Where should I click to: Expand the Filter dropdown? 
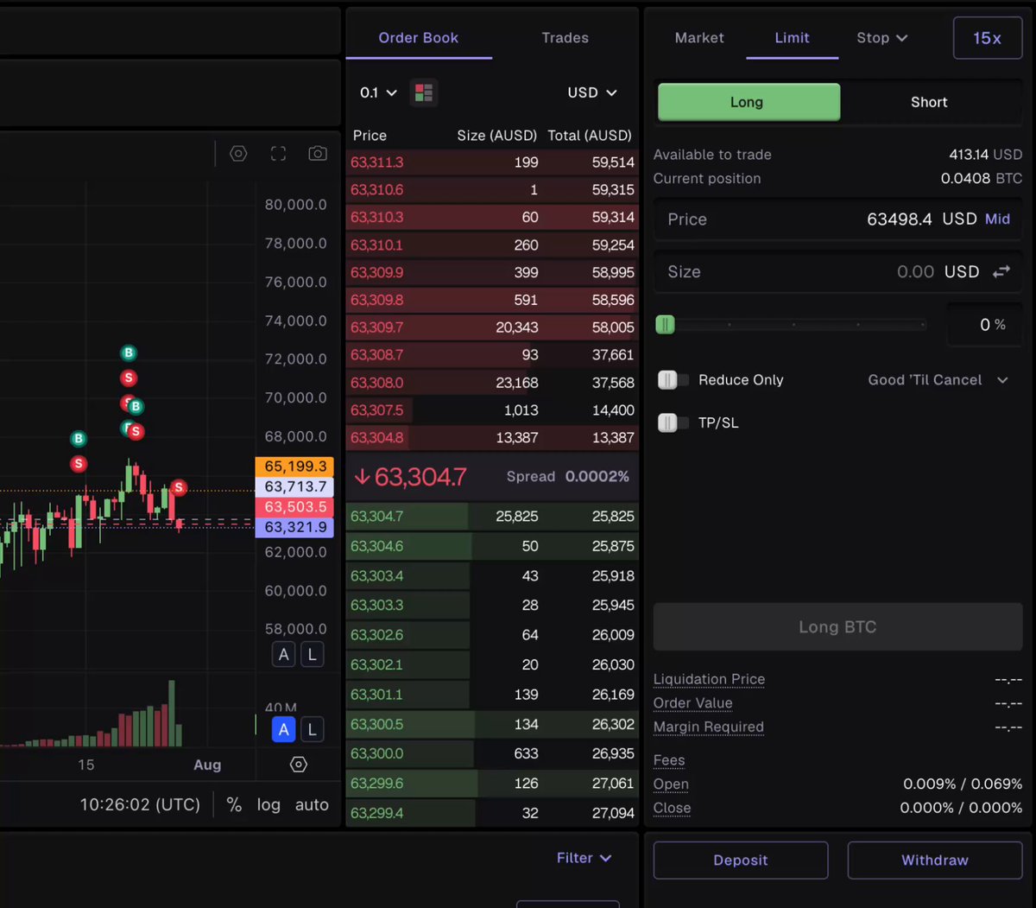[584, 858]
